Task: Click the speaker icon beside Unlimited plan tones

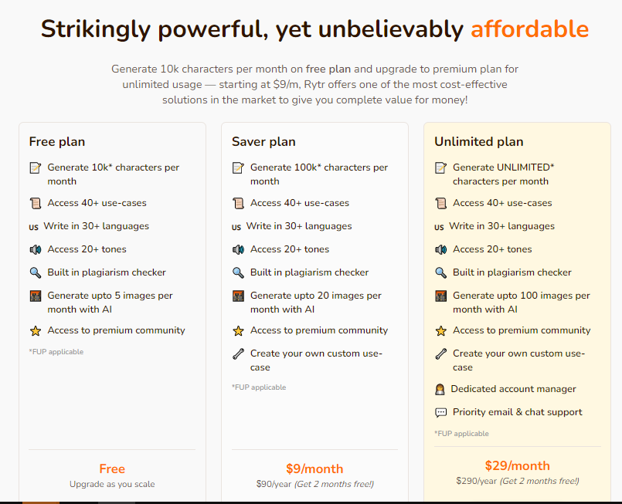Action: 440,249
